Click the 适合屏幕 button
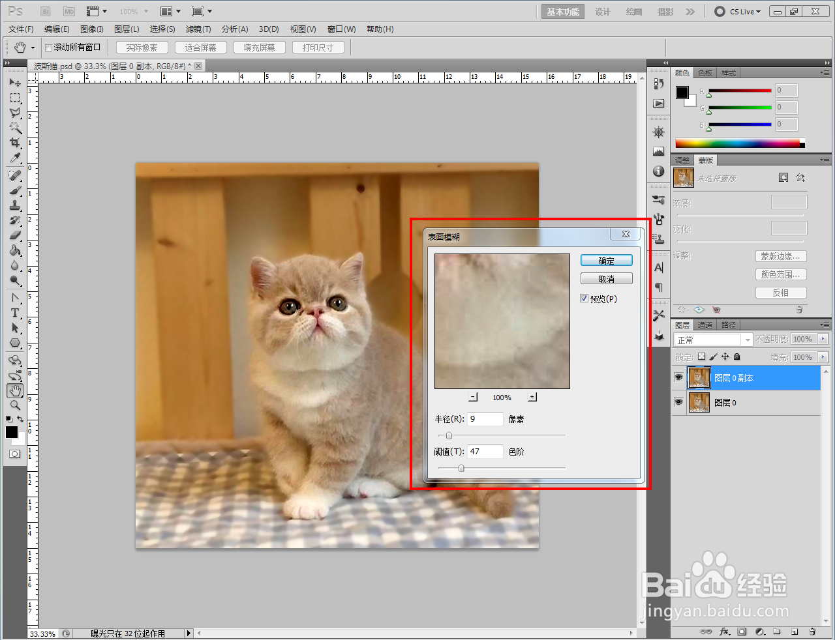The width and height of the screenshot is (835, 640). pyautogui.click(x=201, y=48)
